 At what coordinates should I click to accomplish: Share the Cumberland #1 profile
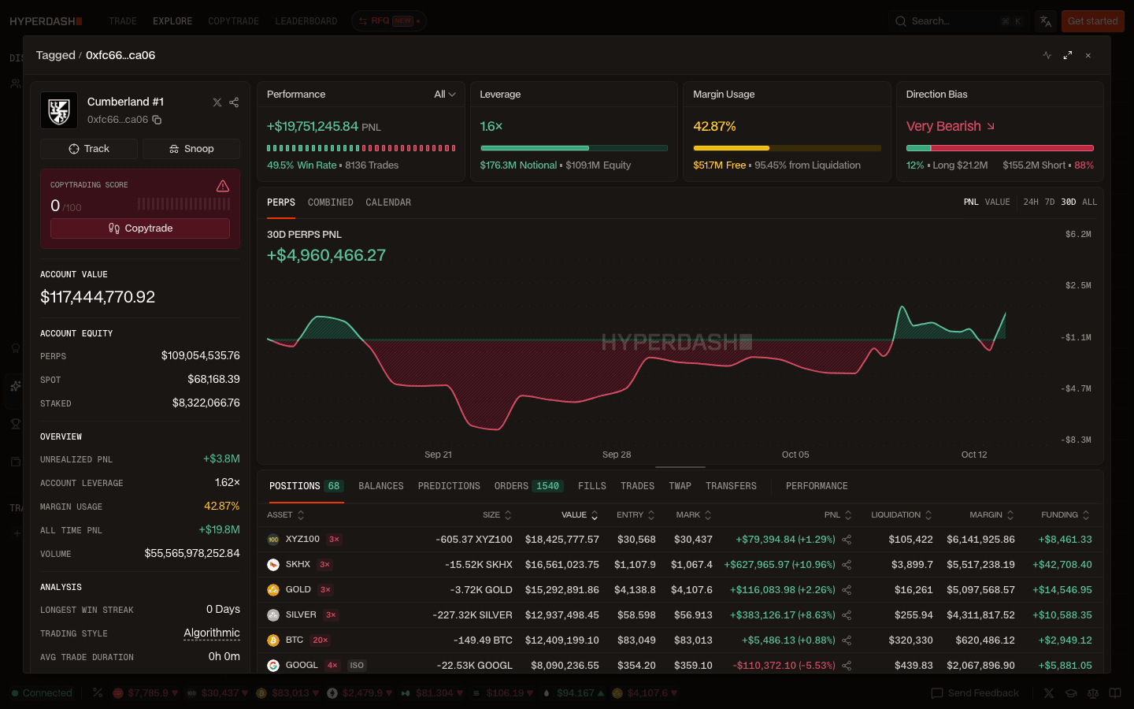point(234,102)
